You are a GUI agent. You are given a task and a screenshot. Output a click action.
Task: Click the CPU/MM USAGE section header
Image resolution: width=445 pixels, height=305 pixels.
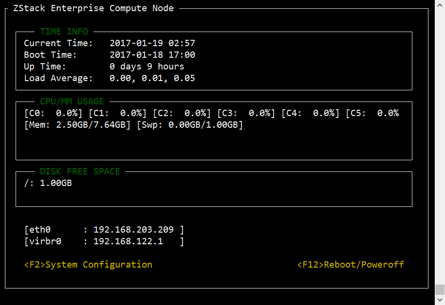tap(72, 102)
